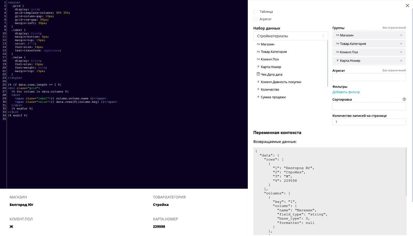This screenshot has height=236, width=413.
Task: Choose Магазин field in dataset list
Action: click(267, 44)
